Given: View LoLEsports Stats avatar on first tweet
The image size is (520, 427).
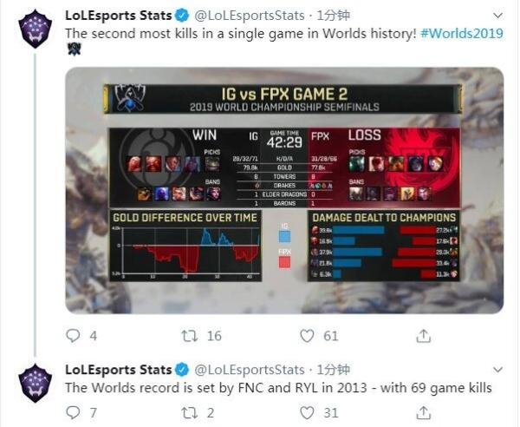Looking at the screenshot, I should 36,29.
